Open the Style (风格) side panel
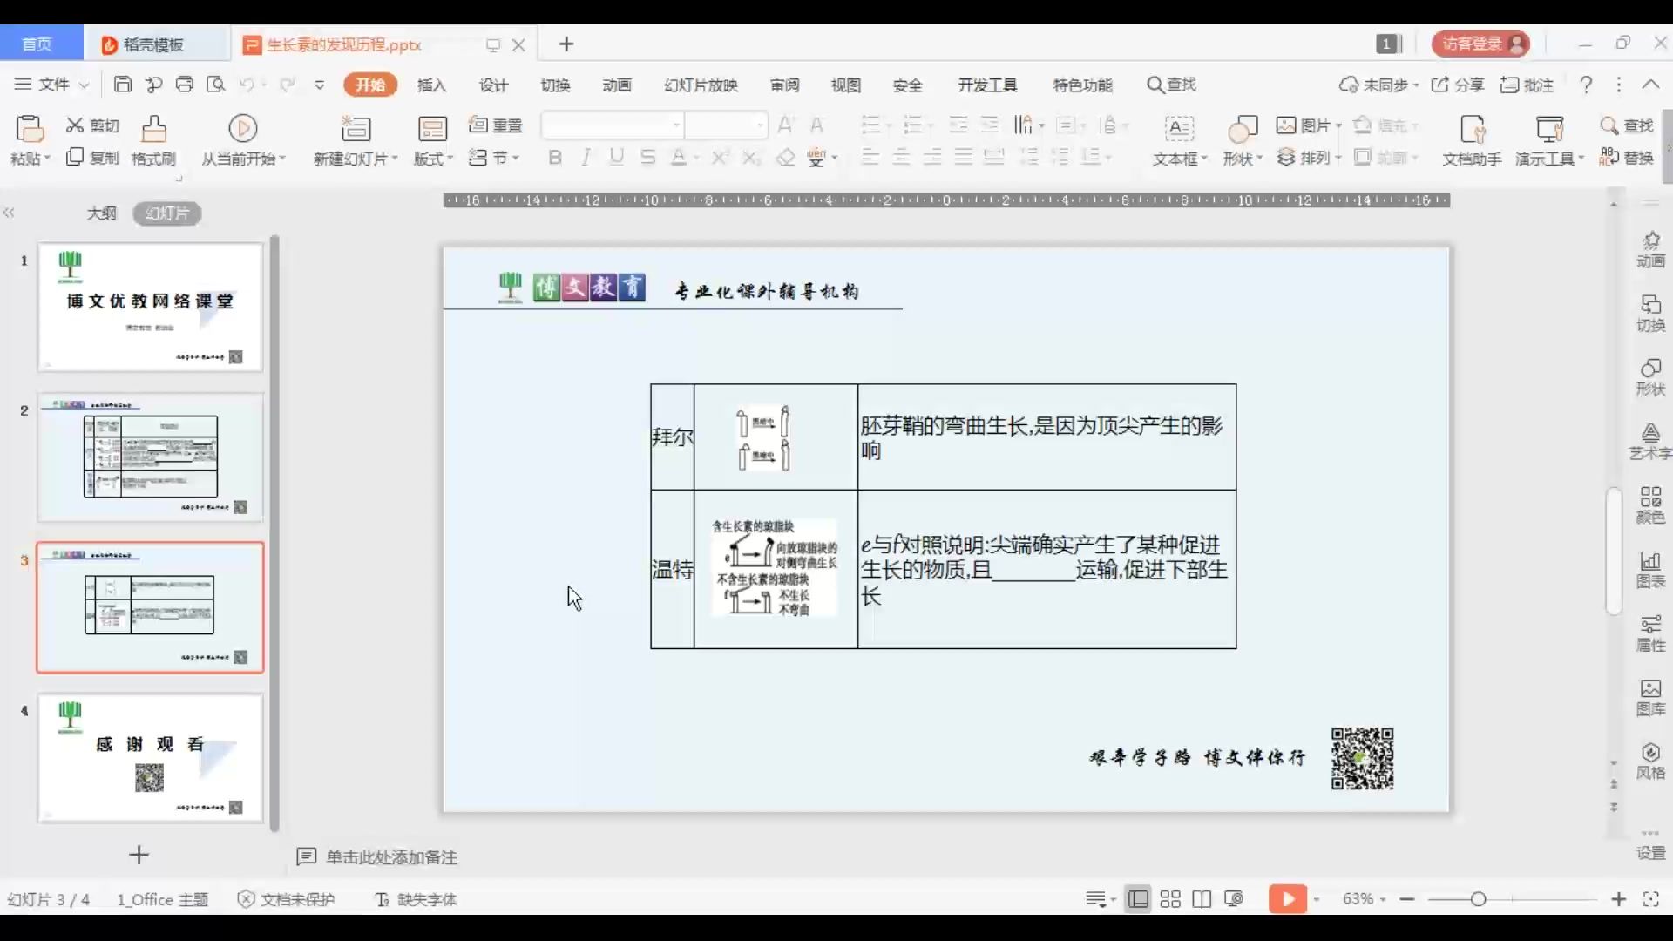Screen dimensions: 1673x941 (x=1650, y=762)
